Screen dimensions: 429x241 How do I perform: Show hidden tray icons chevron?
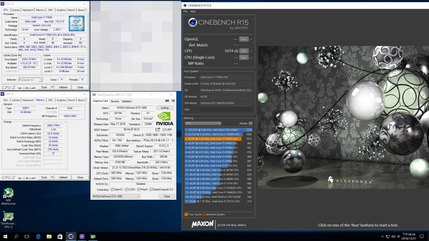382,236
